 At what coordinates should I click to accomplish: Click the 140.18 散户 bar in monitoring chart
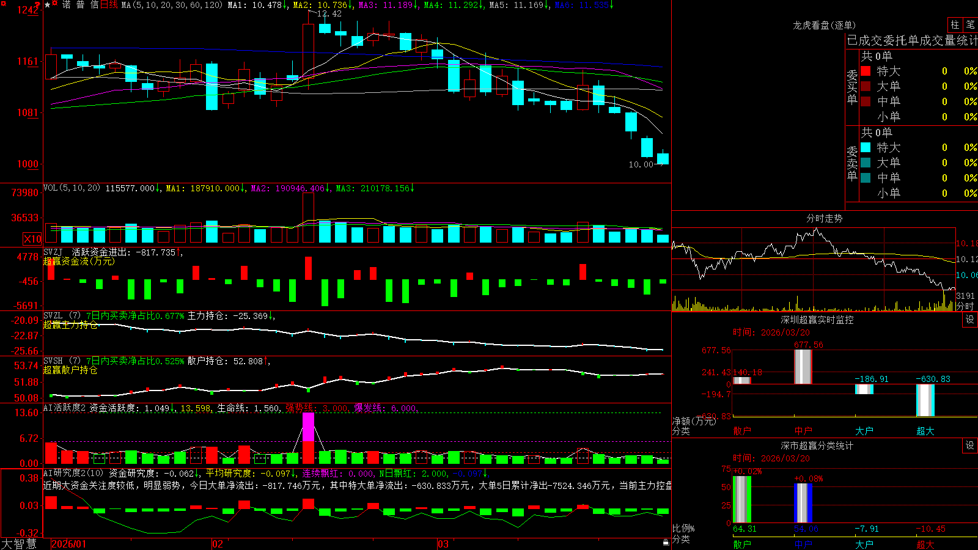742,381
